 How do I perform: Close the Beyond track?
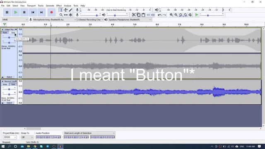2,81
